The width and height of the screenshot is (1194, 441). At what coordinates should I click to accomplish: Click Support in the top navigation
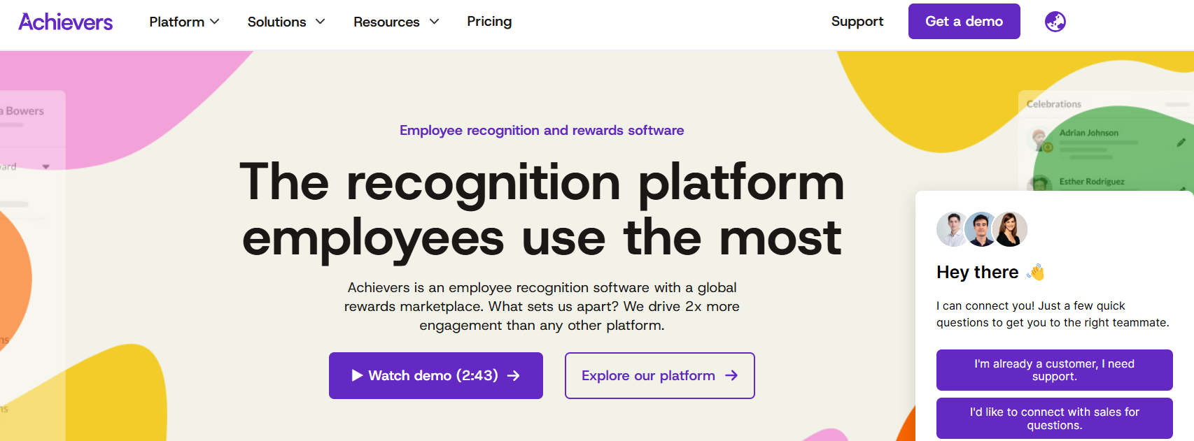(857, 22)
